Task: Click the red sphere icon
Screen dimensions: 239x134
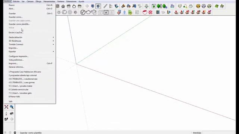Action: point(145,12)
